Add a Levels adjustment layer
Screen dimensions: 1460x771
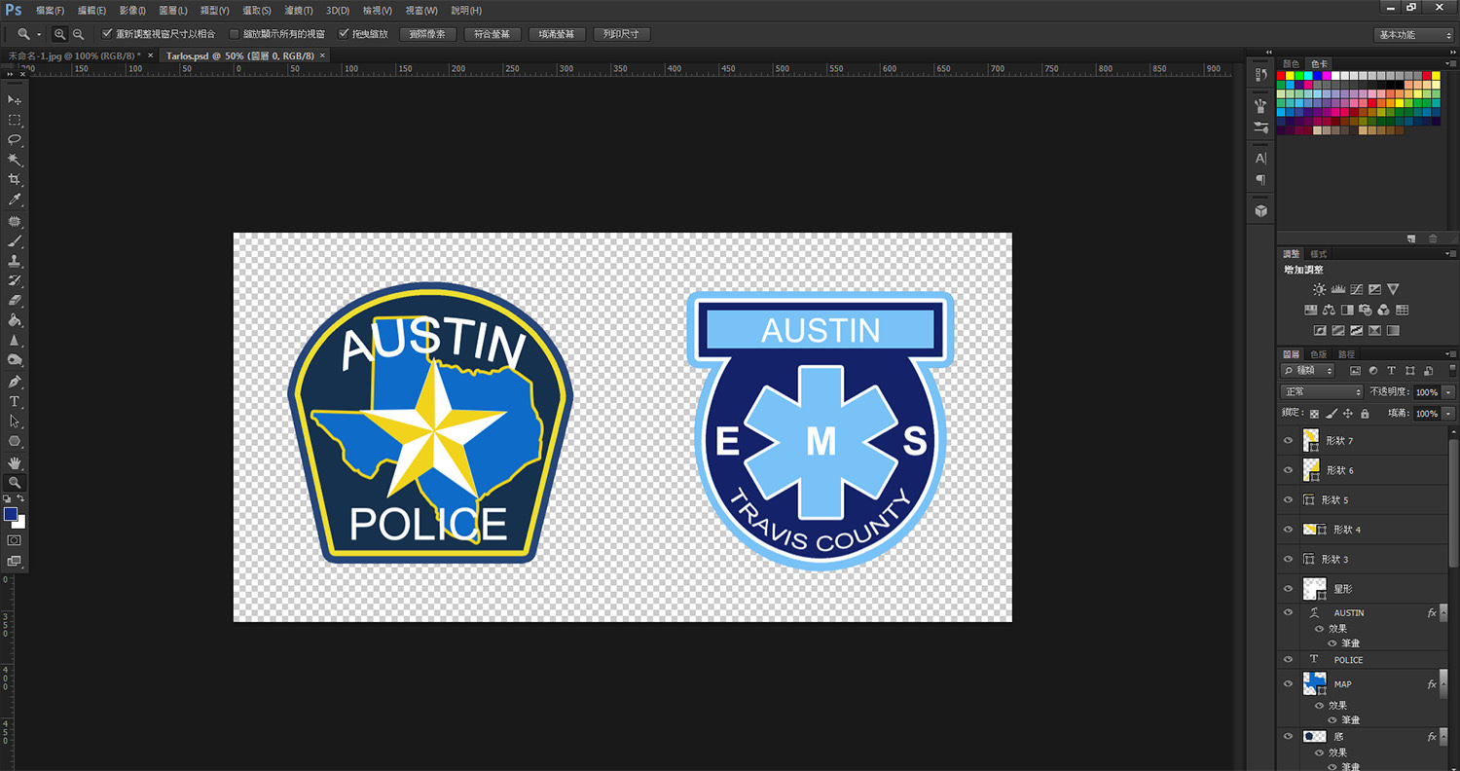1337,289
